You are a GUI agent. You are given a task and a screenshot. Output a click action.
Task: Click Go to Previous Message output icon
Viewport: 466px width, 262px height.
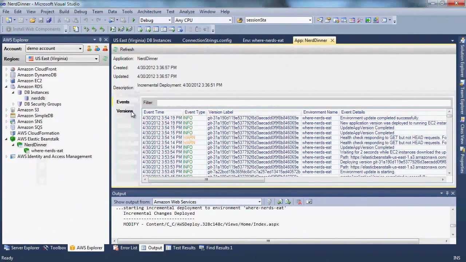tap(280, 202)
